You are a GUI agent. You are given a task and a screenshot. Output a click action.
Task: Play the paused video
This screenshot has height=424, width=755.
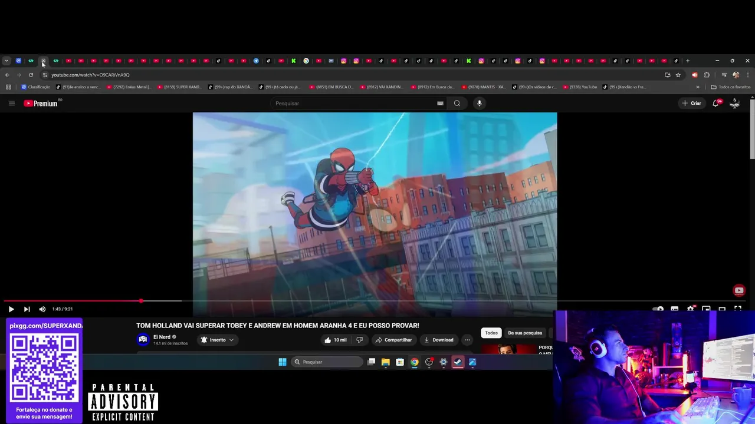click(x=11, y=309)
